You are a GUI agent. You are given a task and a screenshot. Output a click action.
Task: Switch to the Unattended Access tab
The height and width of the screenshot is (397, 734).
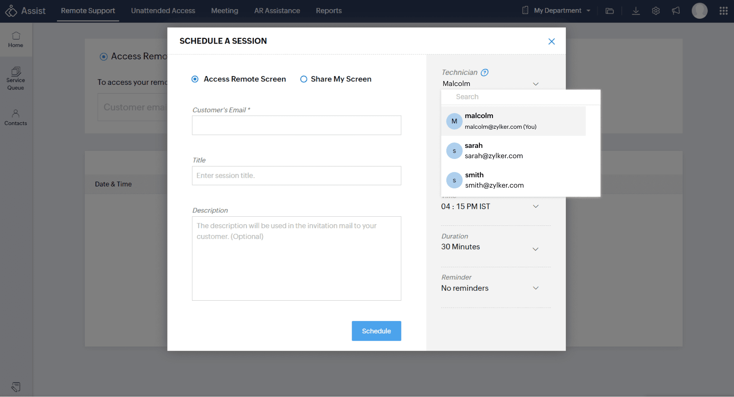(x=163, y=11)
